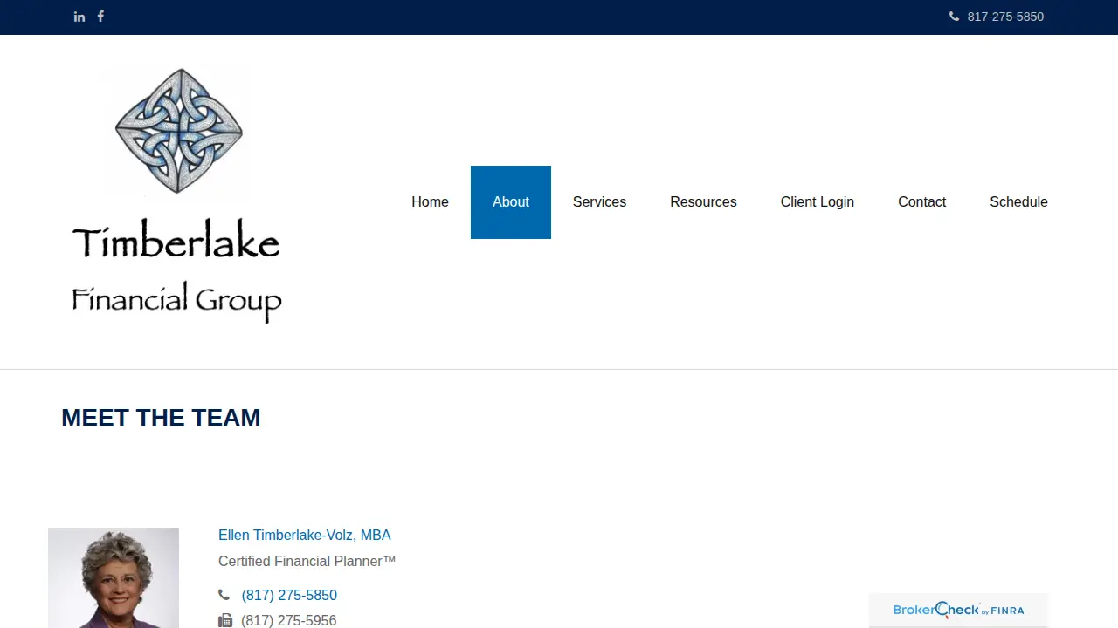Click the Timberlake Financial Group logo
The image size is (1118, 628).
click(x=176, y=195)
